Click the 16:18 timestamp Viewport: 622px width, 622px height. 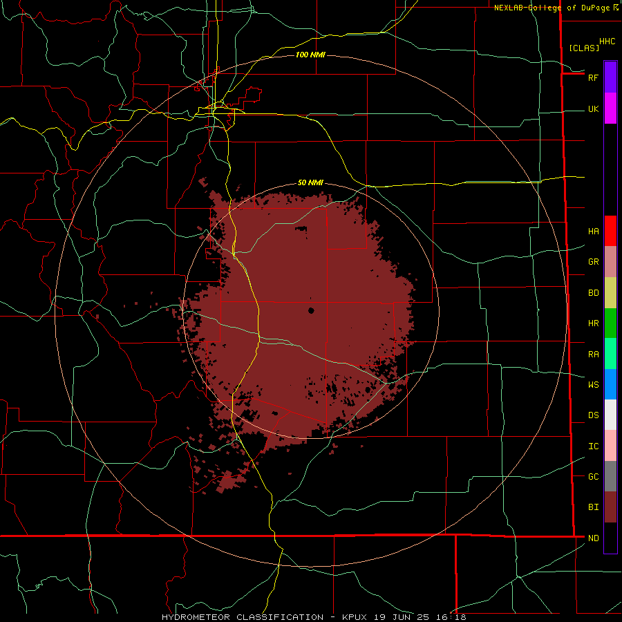pos(451,617)
